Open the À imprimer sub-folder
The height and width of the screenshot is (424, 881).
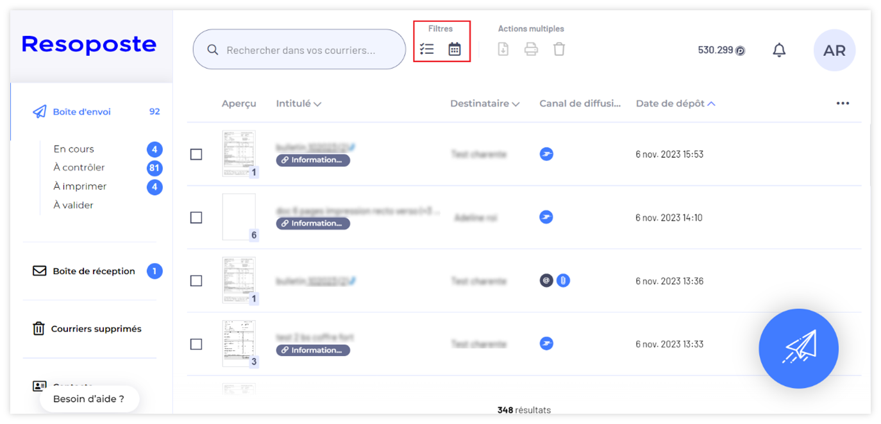pyautogui.click(x=80, y=186)
